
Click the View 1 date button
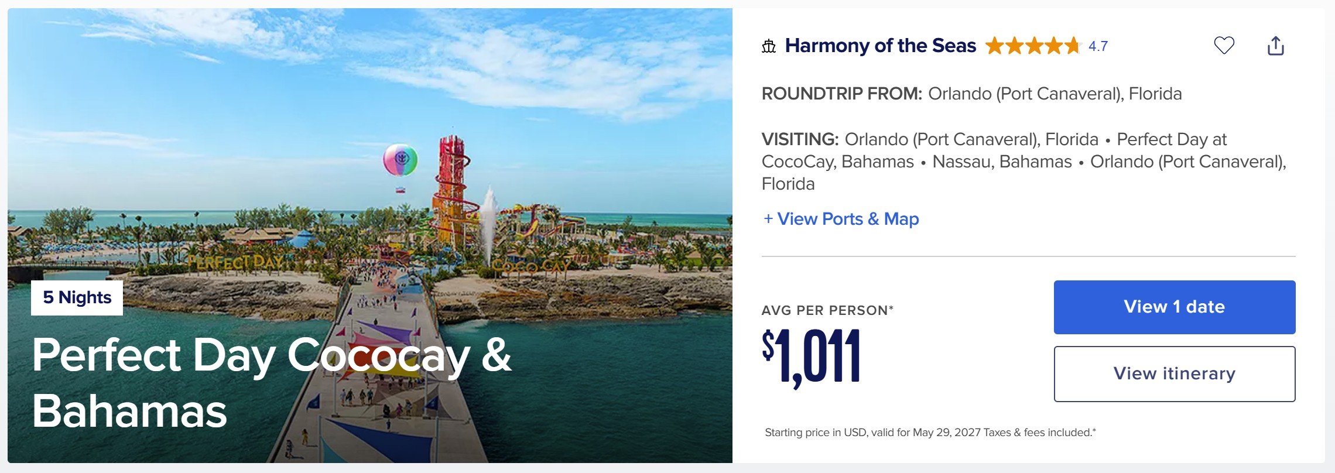(x=1175, y=307)
